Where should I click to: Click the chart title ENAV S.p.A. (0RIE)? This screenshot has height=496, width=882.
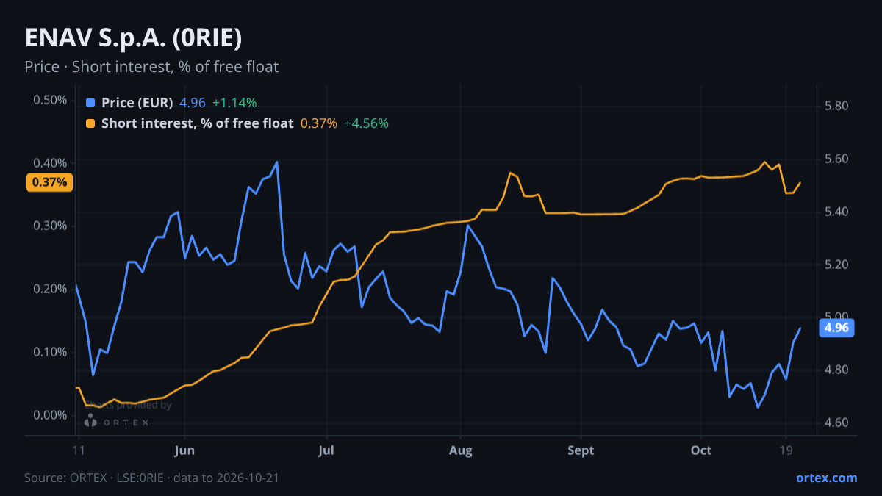pyautogui.click(x=133, y=38)
